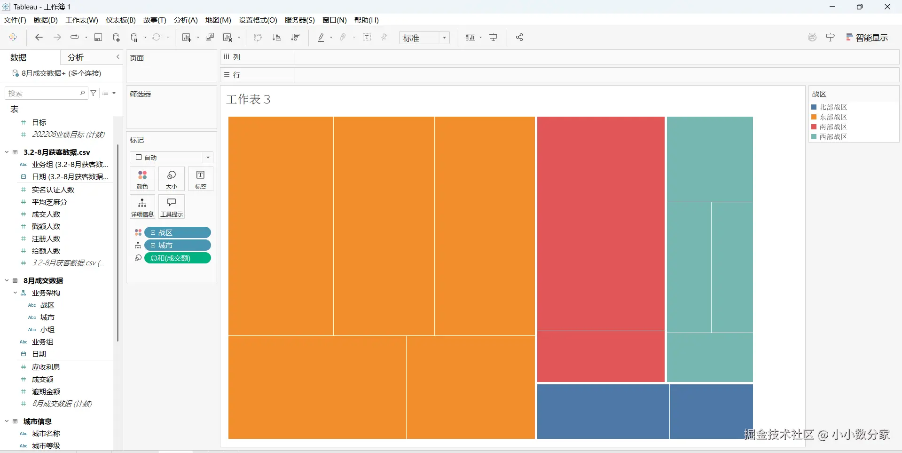
Task: Click the highlight pen icon
Action: [x=321, y=37]
